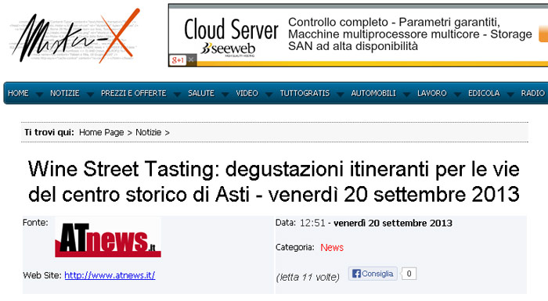
Task: Open the Lavoro menu item
Action: 431,93
